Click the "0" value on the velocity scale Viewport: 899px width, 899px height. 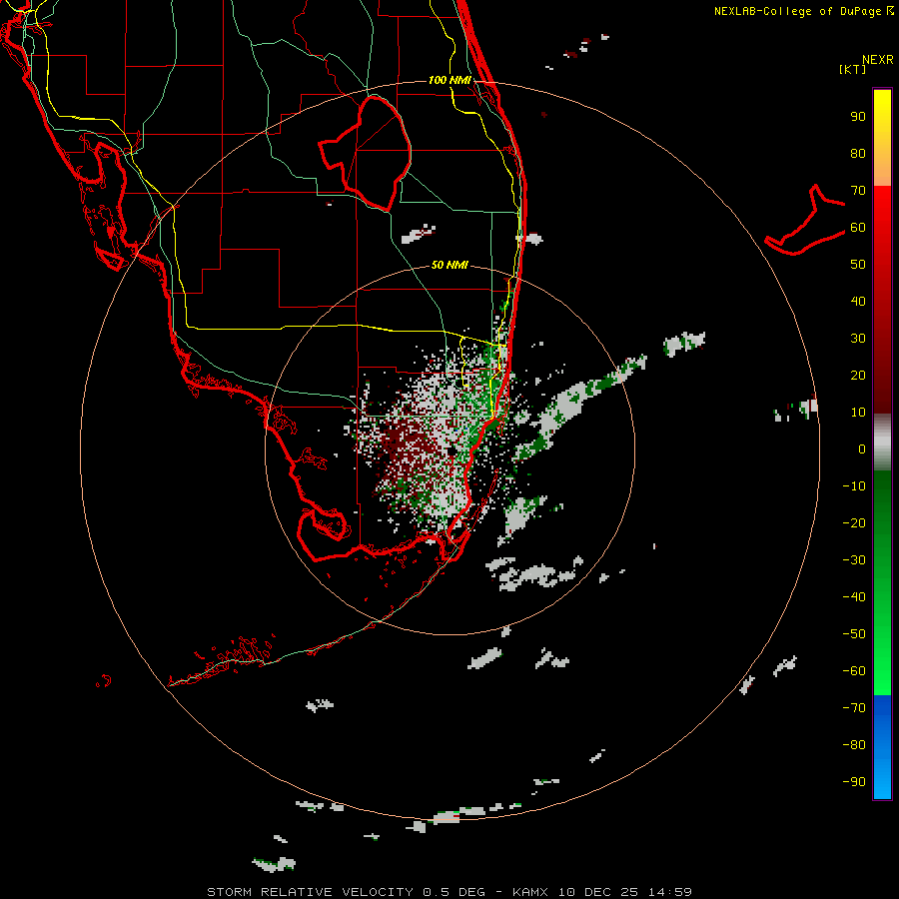pyautogui.click(x=862, y=449)
